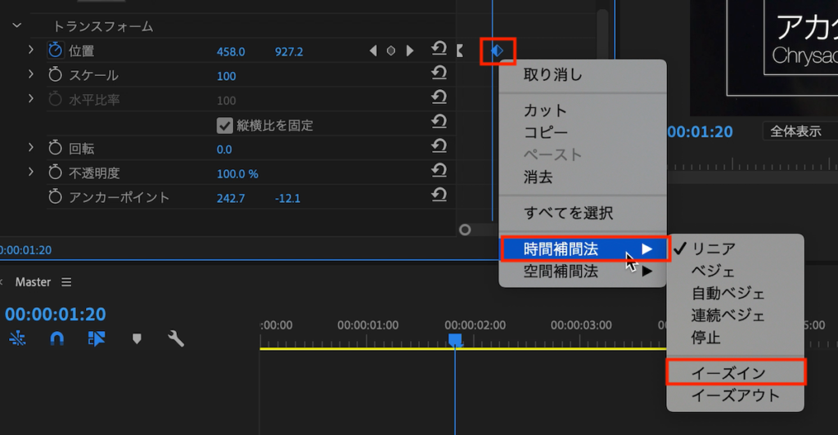Edit the 位置 Y value 927.2
The width and height of the screenshot is (838, 435).
(x=289, y=52)
